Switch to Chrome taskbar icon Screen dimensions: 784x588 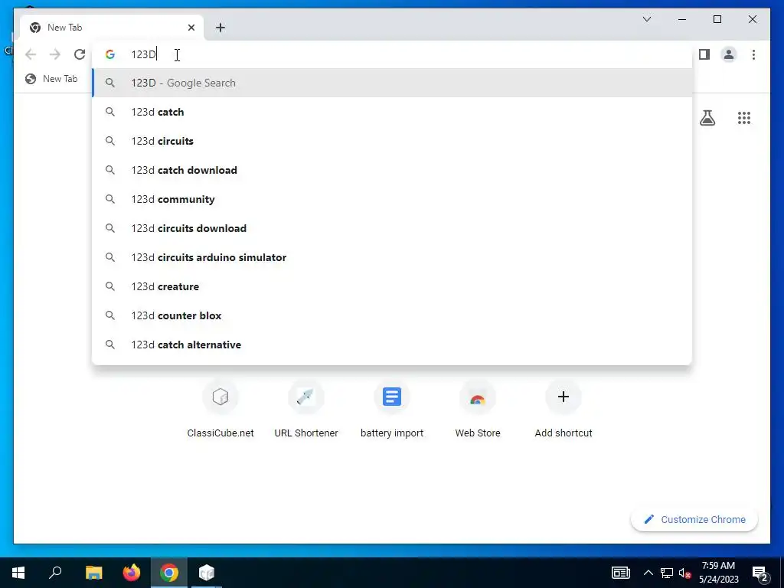169,573
